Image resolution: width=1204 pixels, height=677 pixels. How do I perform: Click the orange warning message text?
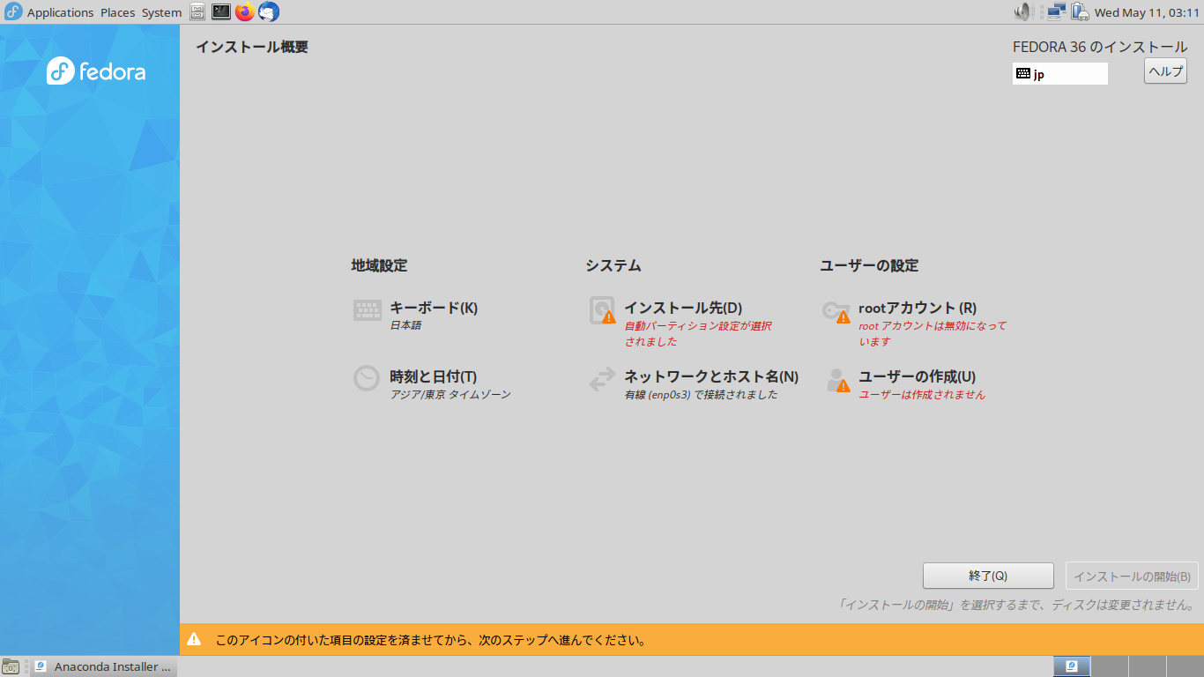pyautogui.click(x=431, y=640)
